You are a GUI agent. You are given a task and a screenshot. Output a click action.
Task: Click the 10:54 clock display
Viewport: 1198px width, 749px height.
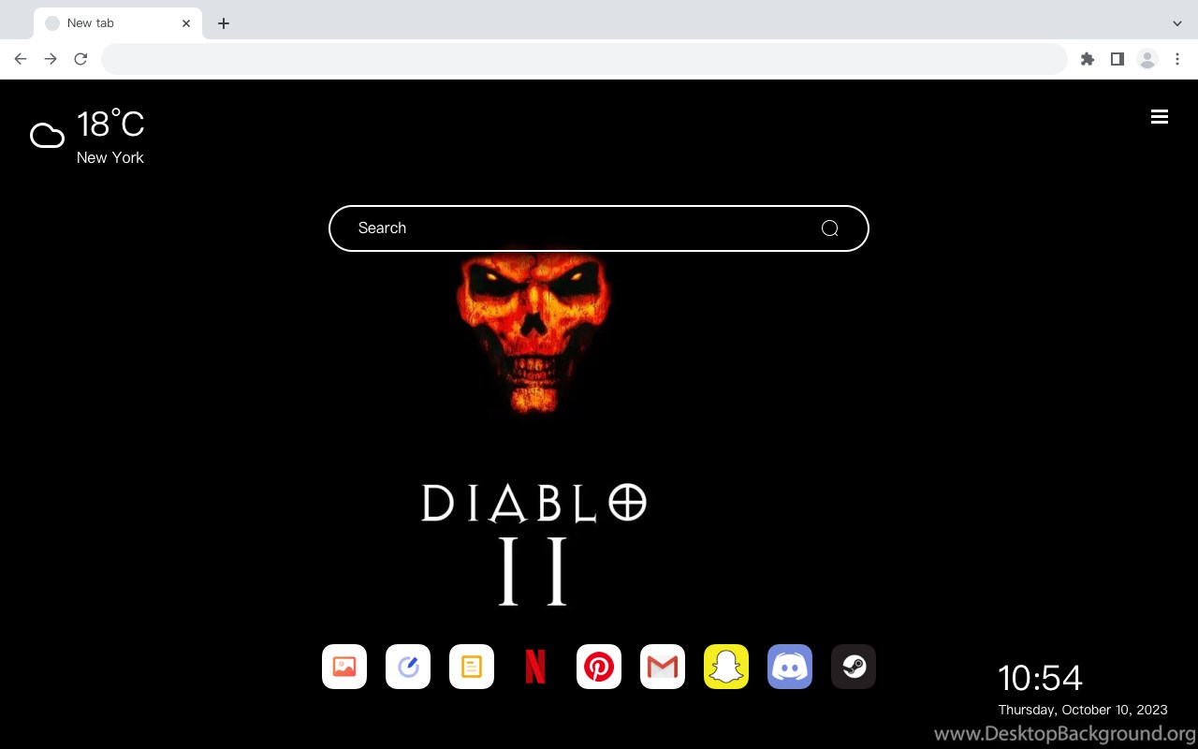click(1040, 678)
